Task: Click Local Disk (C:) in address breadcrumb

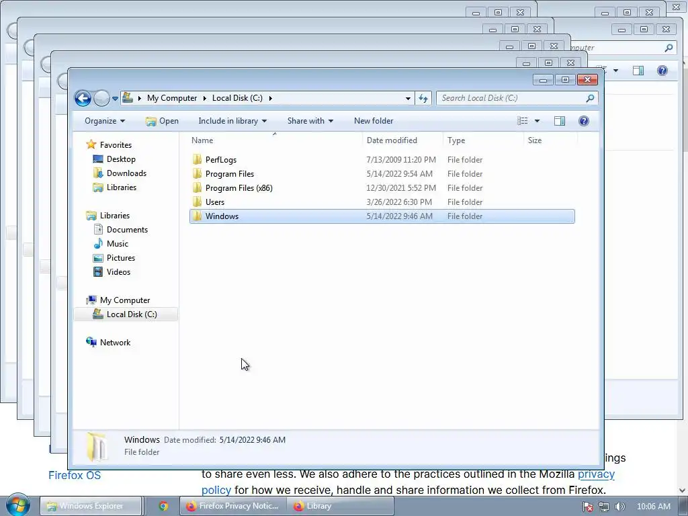Action: (x=237, y=98)
